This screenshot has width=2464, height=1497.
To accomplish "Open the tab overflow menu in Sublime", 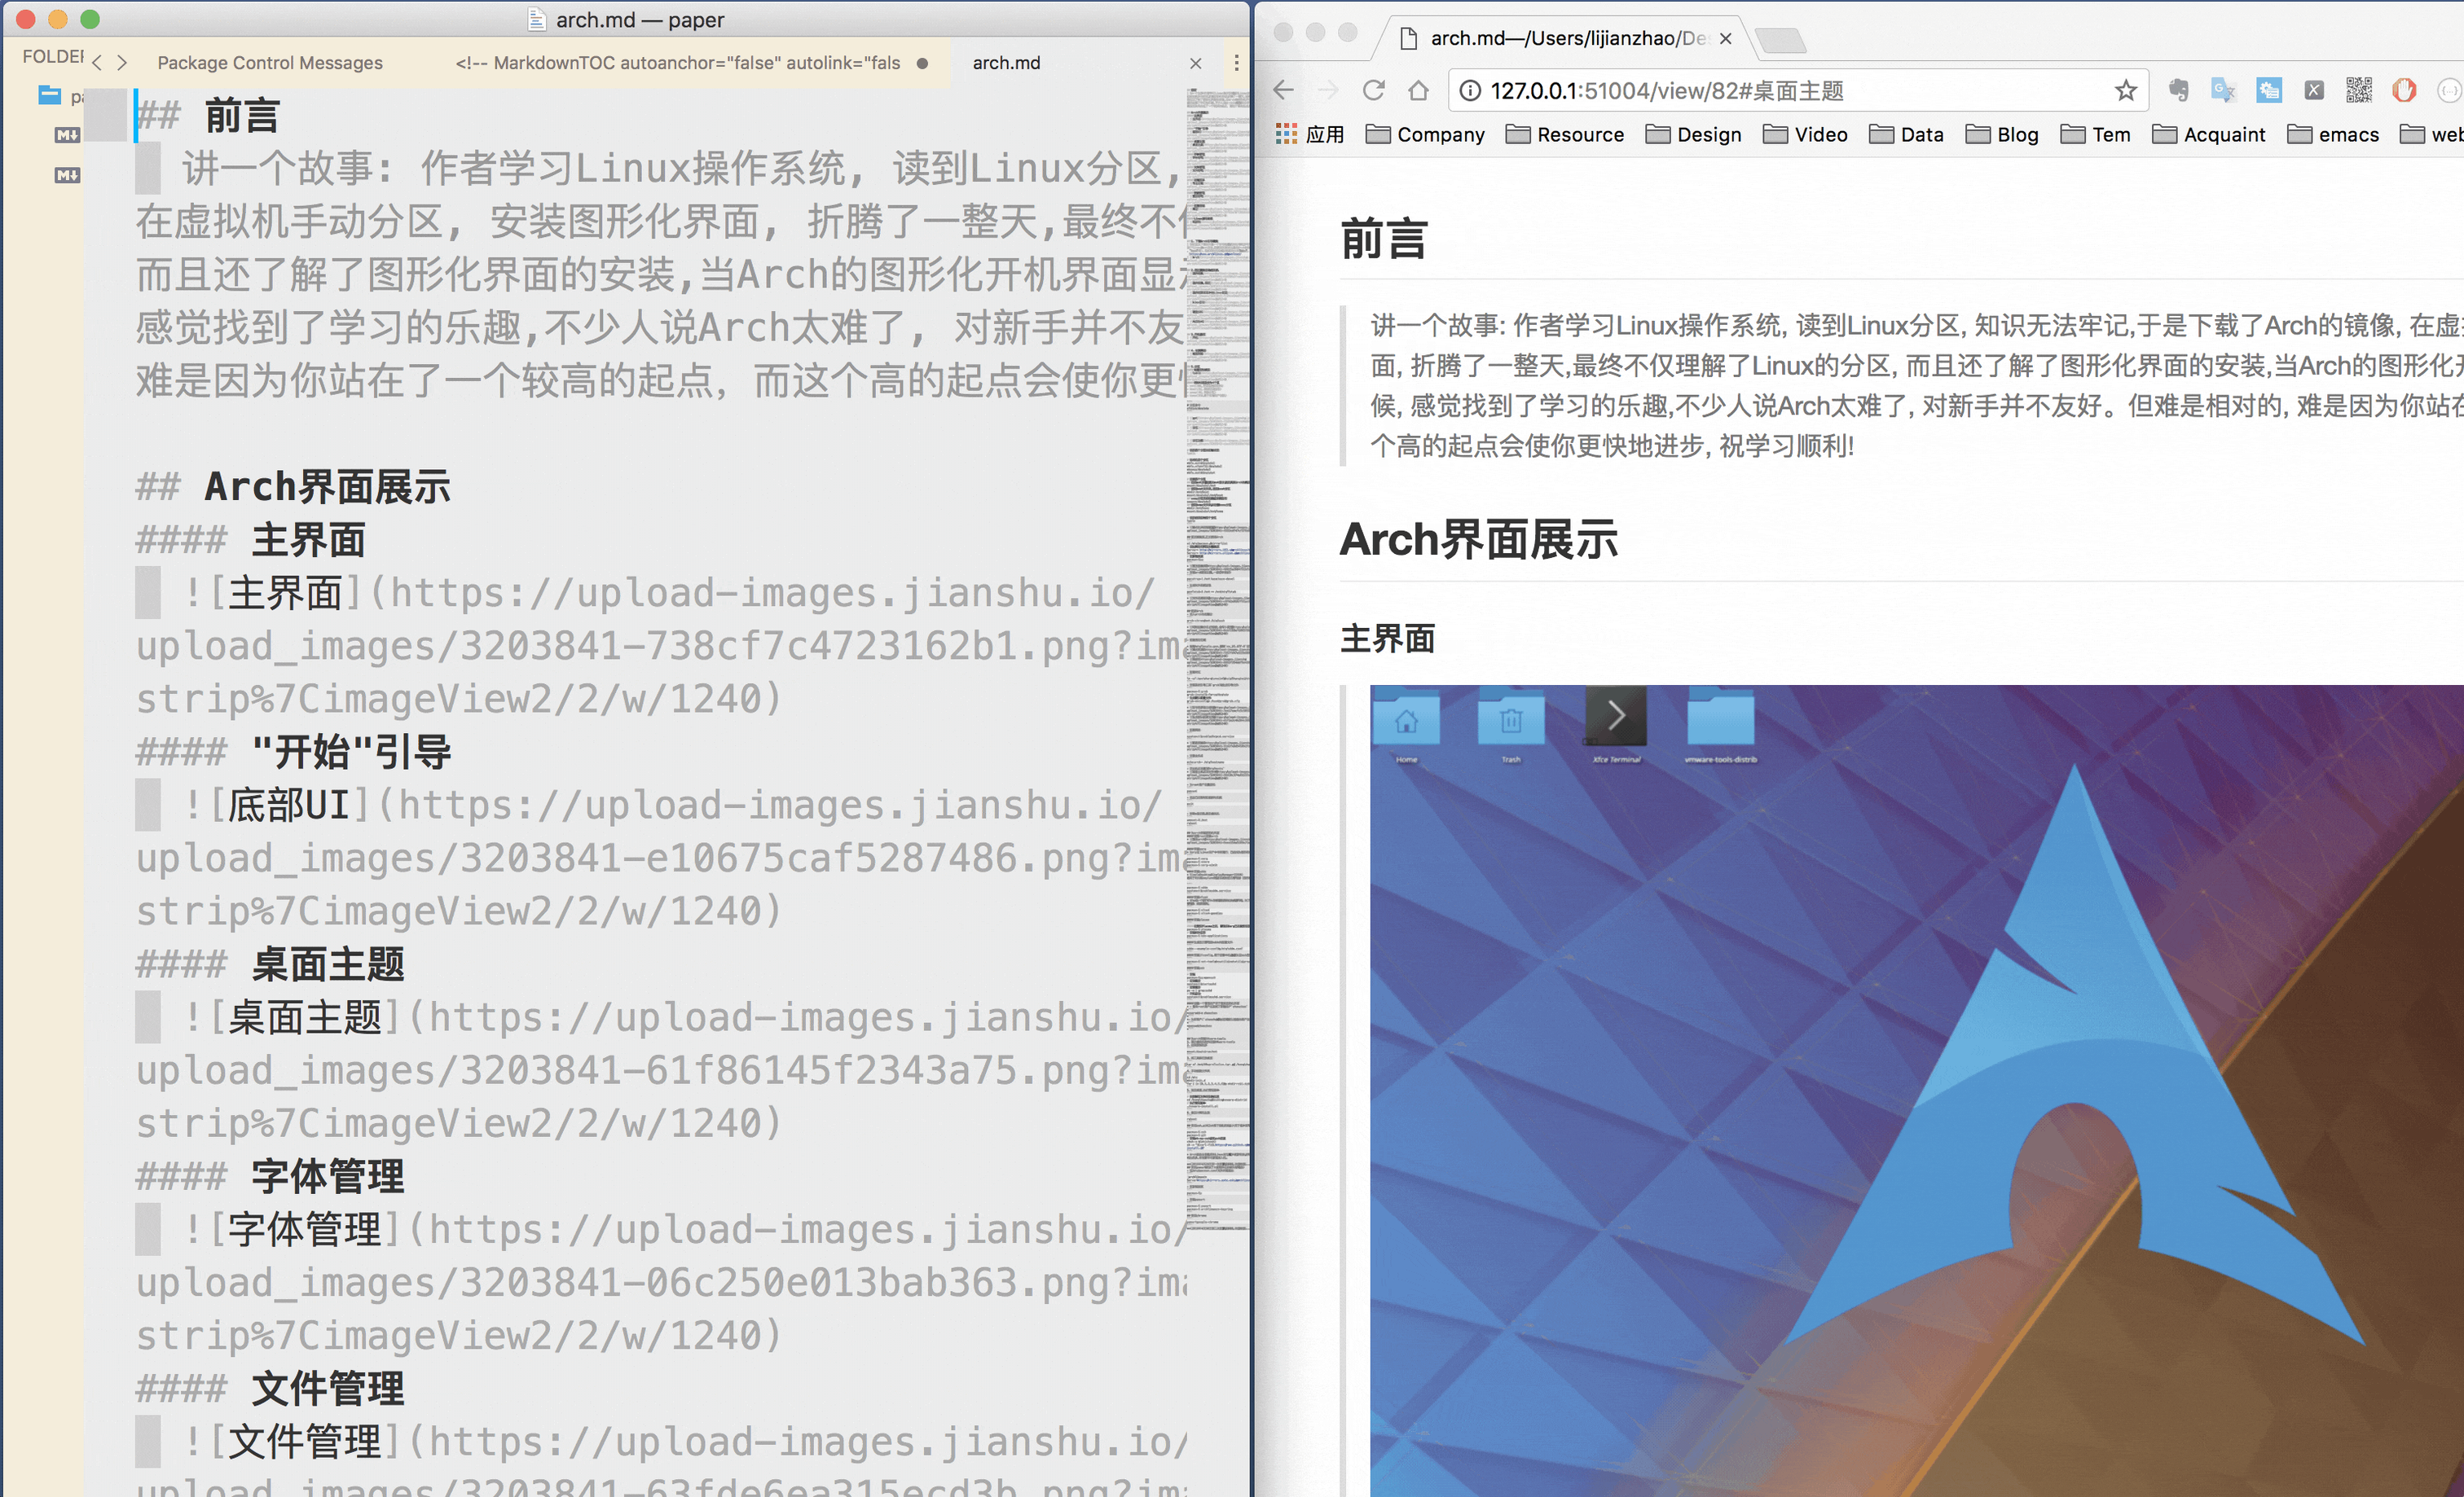I will [1237, 62].
